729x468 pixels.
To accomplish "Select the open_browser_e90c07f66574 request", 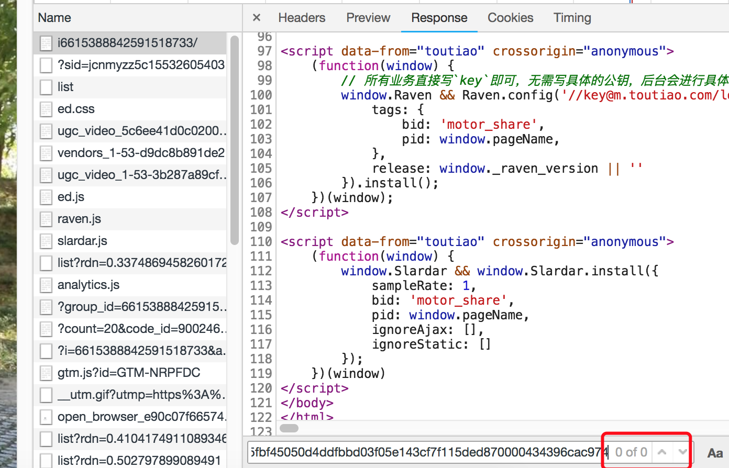I will point(130,417).
